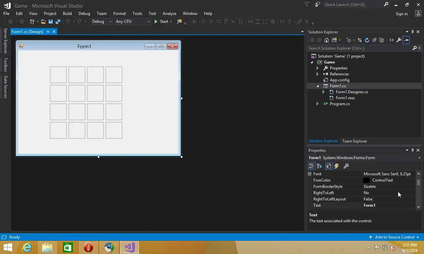424x254 pixels.
Task: Click the Properties grid scroll down arrow
Action: 418,207
